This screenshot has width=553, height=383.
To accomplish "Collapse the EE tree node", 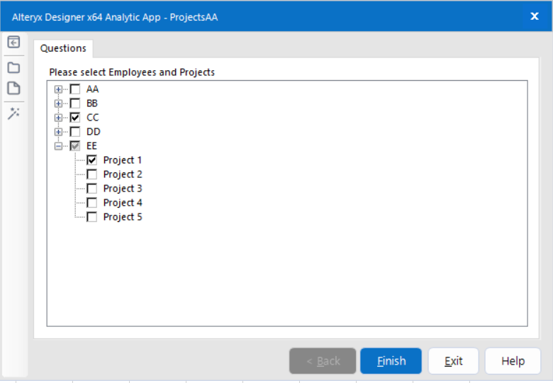I will click(58, 146).
